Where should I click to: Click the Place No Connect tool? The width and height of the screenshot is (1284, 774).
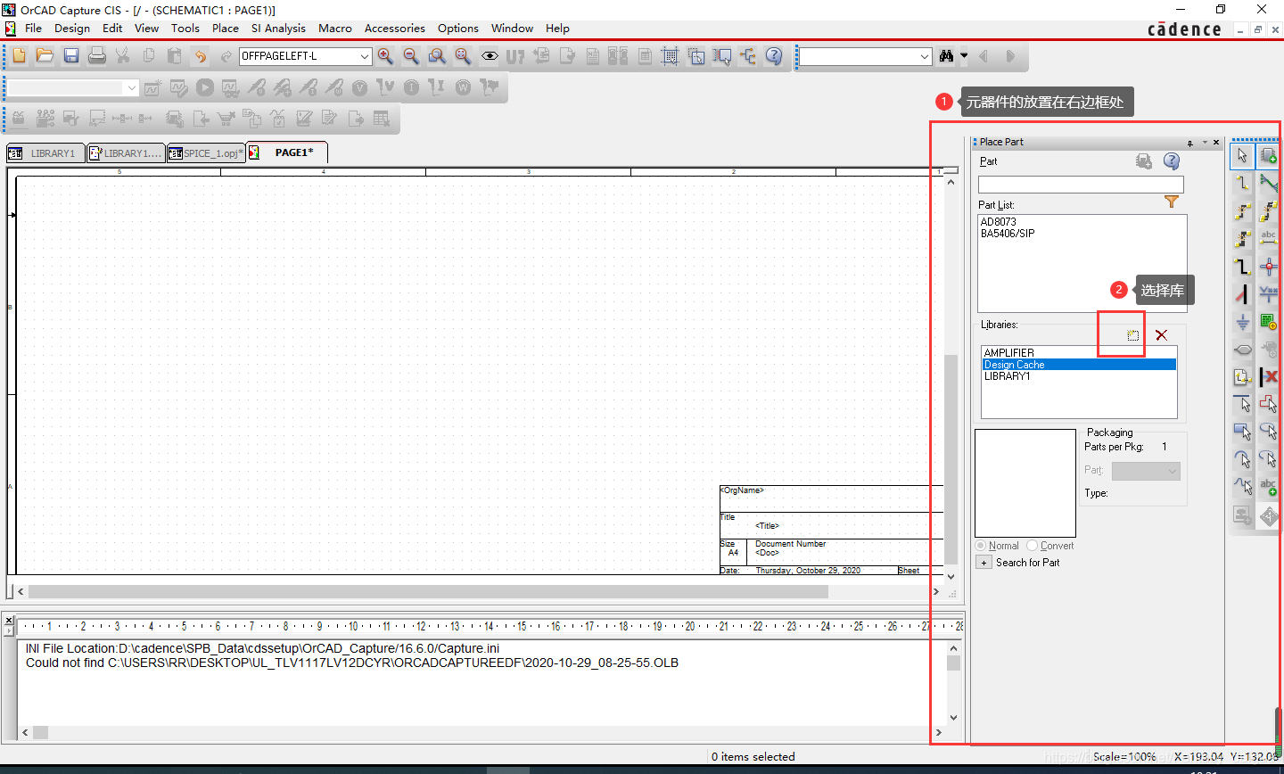point(1269,377)
